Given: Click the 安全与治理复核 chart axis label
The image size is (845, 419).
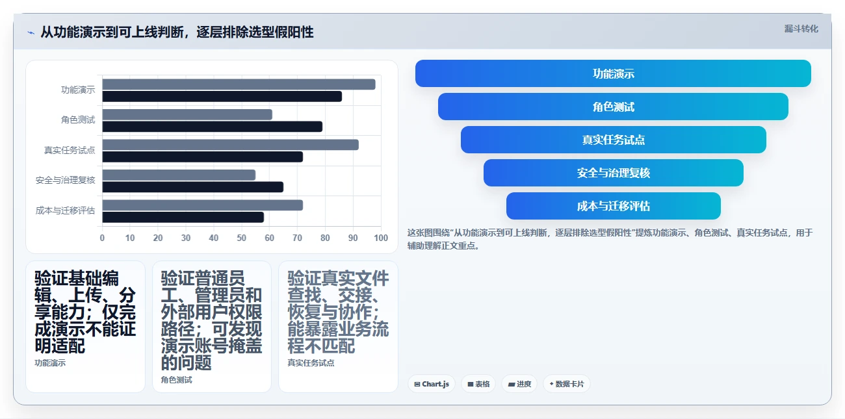Looking at the screenshot, I should [x=65, y=181].
